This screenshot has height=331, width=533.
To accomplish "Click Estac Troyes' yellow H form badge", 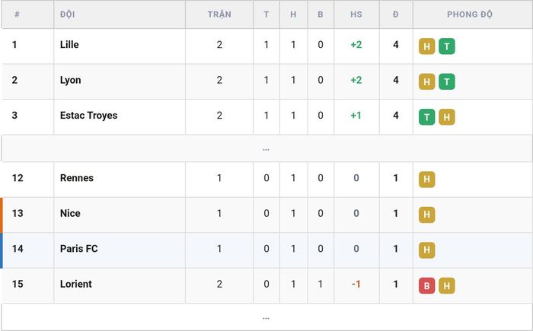I will click(447, 117).
